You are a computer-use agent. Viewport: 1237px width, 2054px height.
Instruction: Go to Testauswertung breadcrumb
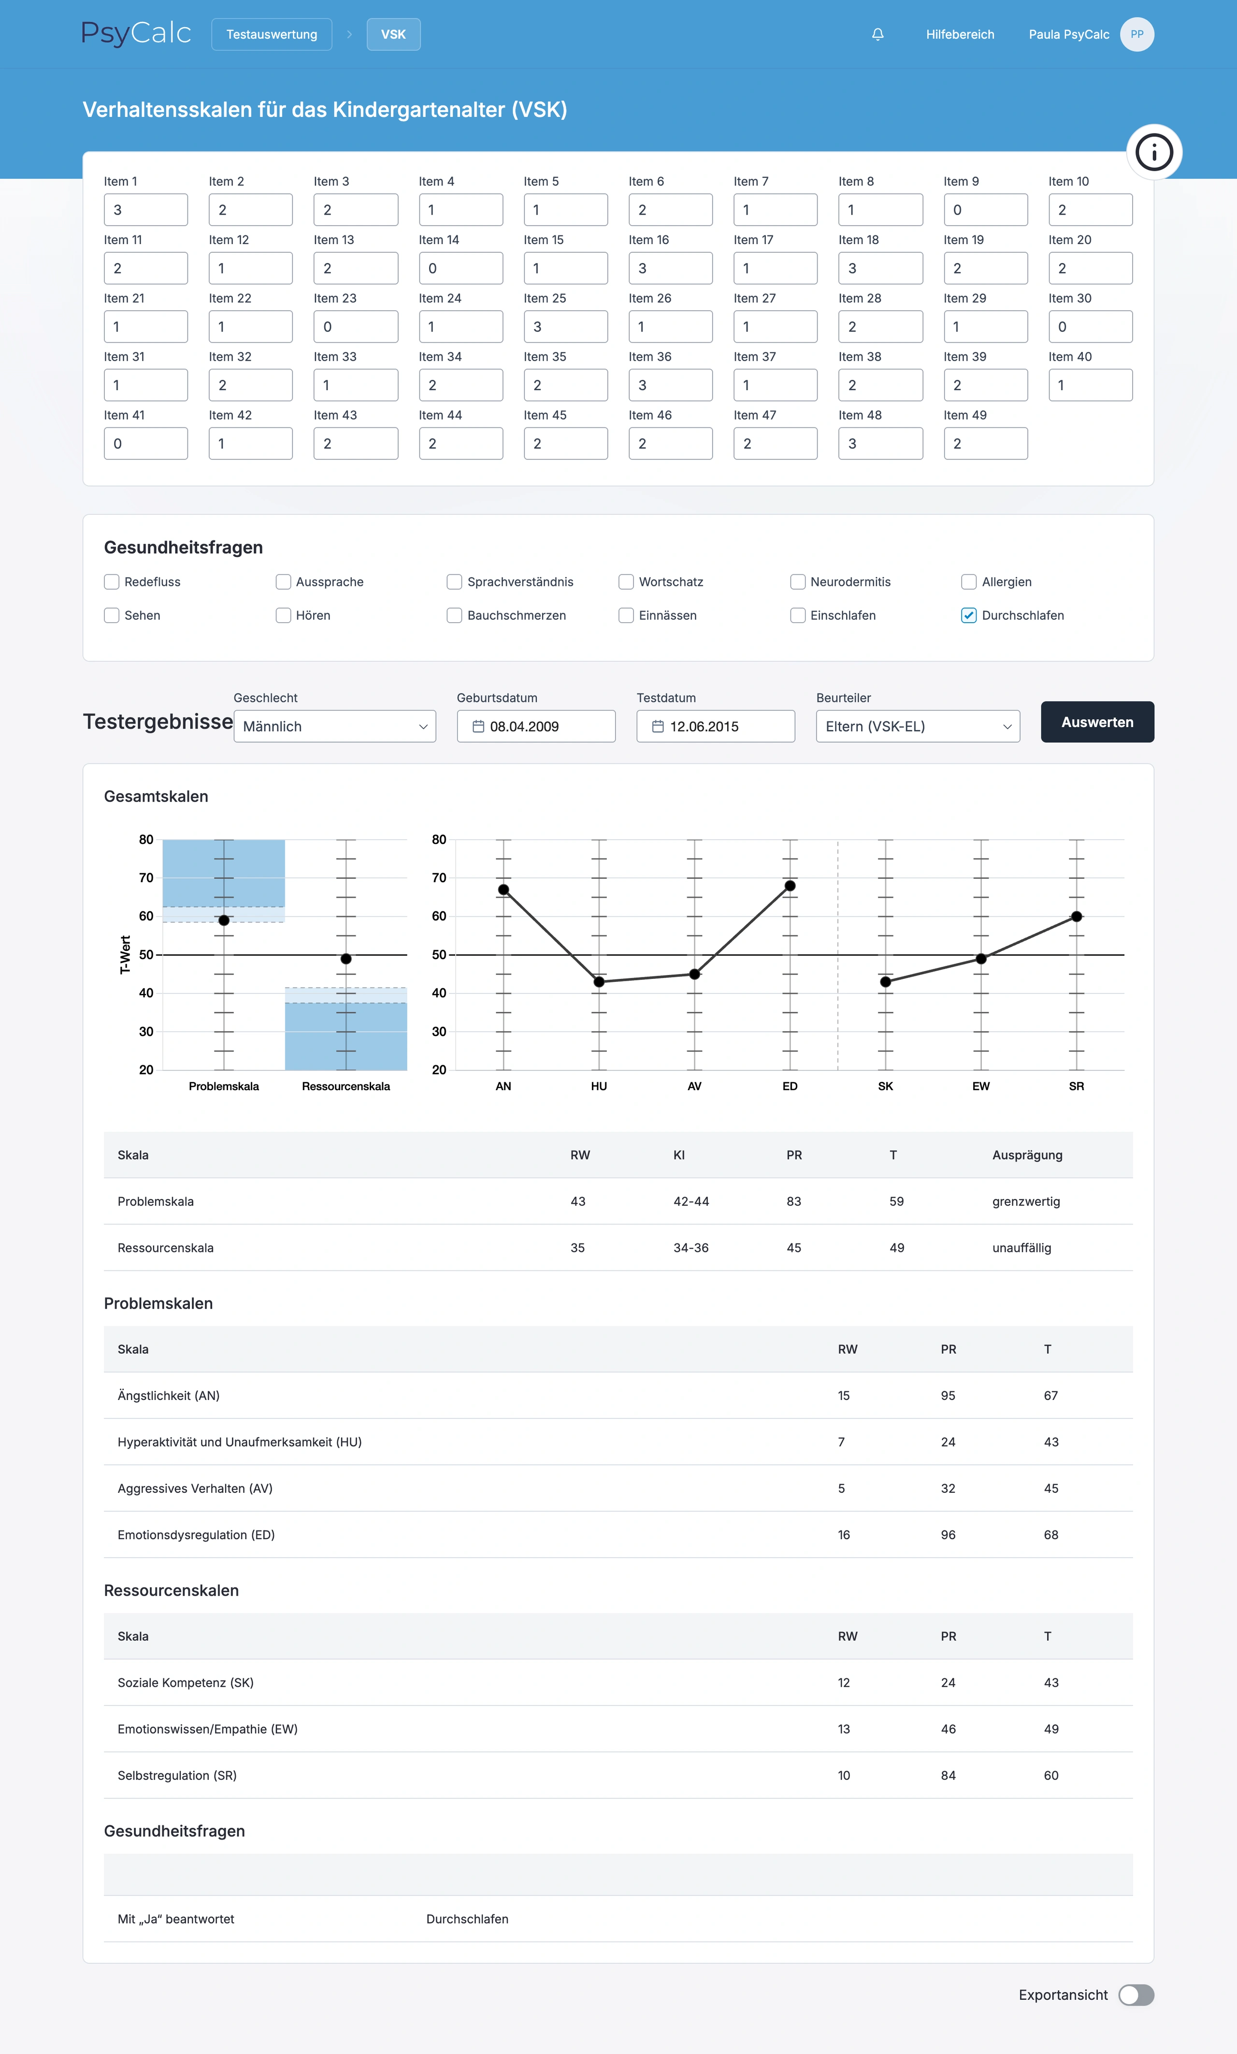point(272,34)
